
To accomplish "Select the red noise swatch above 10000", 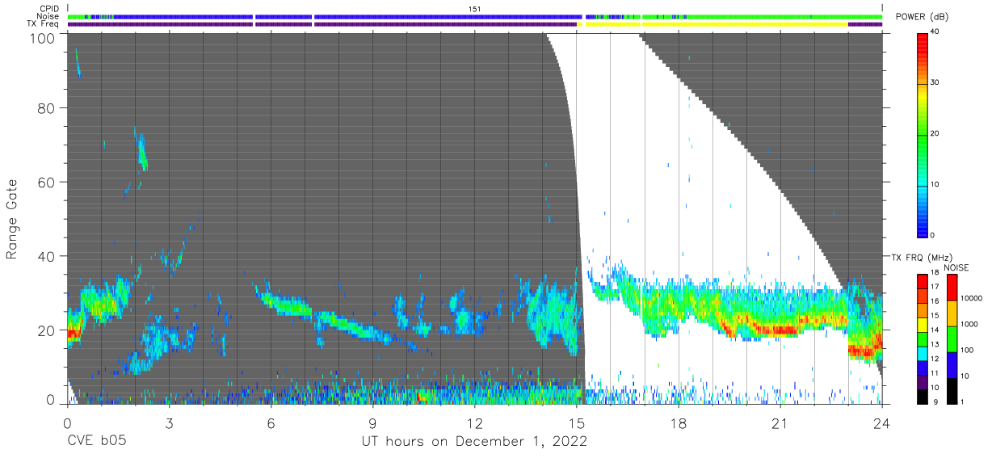I will pyautogui.click(x=952, y=287).
